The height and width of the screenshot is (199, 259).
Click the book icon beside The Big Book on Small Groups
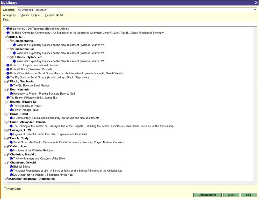[11, 85]
